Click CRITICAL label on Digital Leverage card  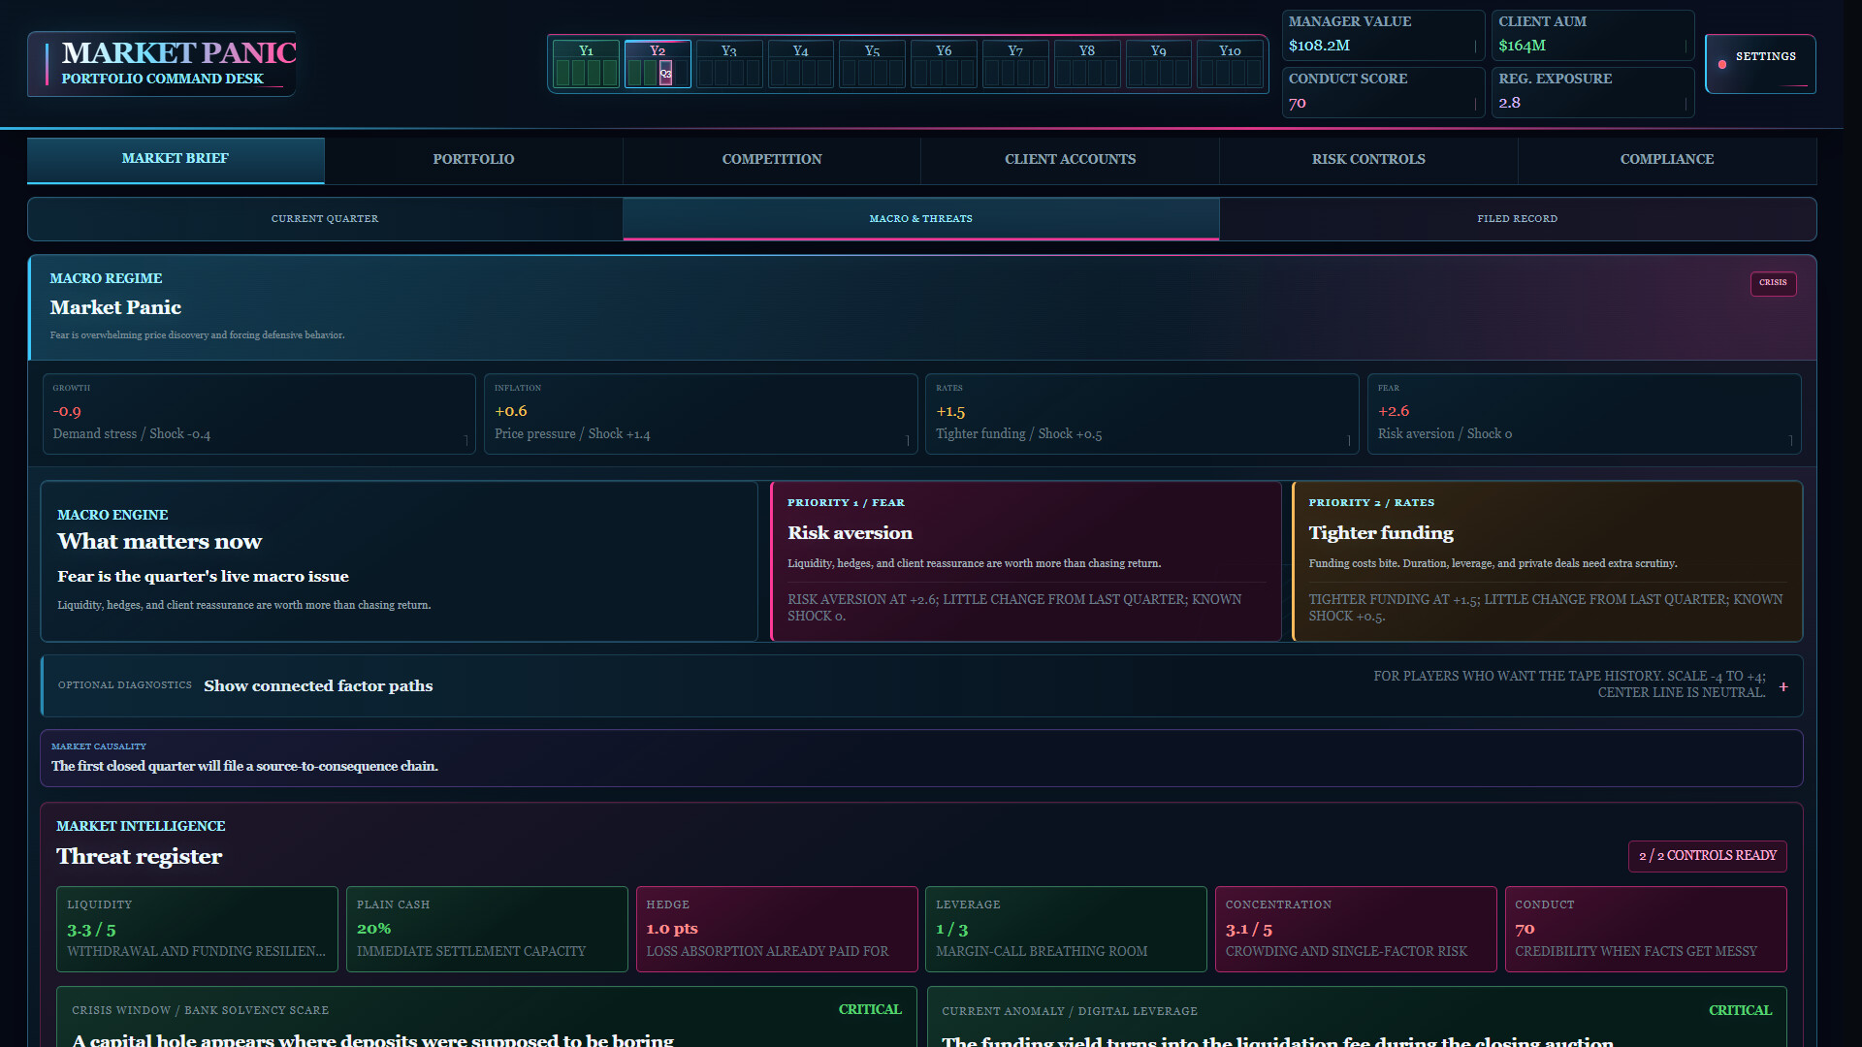1740,1011
